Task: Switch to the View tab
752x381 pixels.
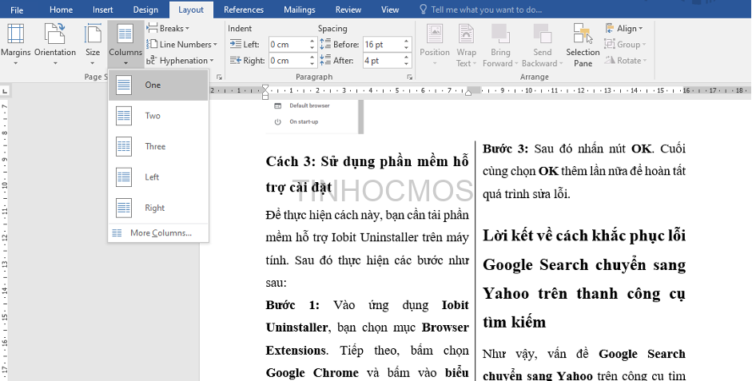Action: point(390,10)
